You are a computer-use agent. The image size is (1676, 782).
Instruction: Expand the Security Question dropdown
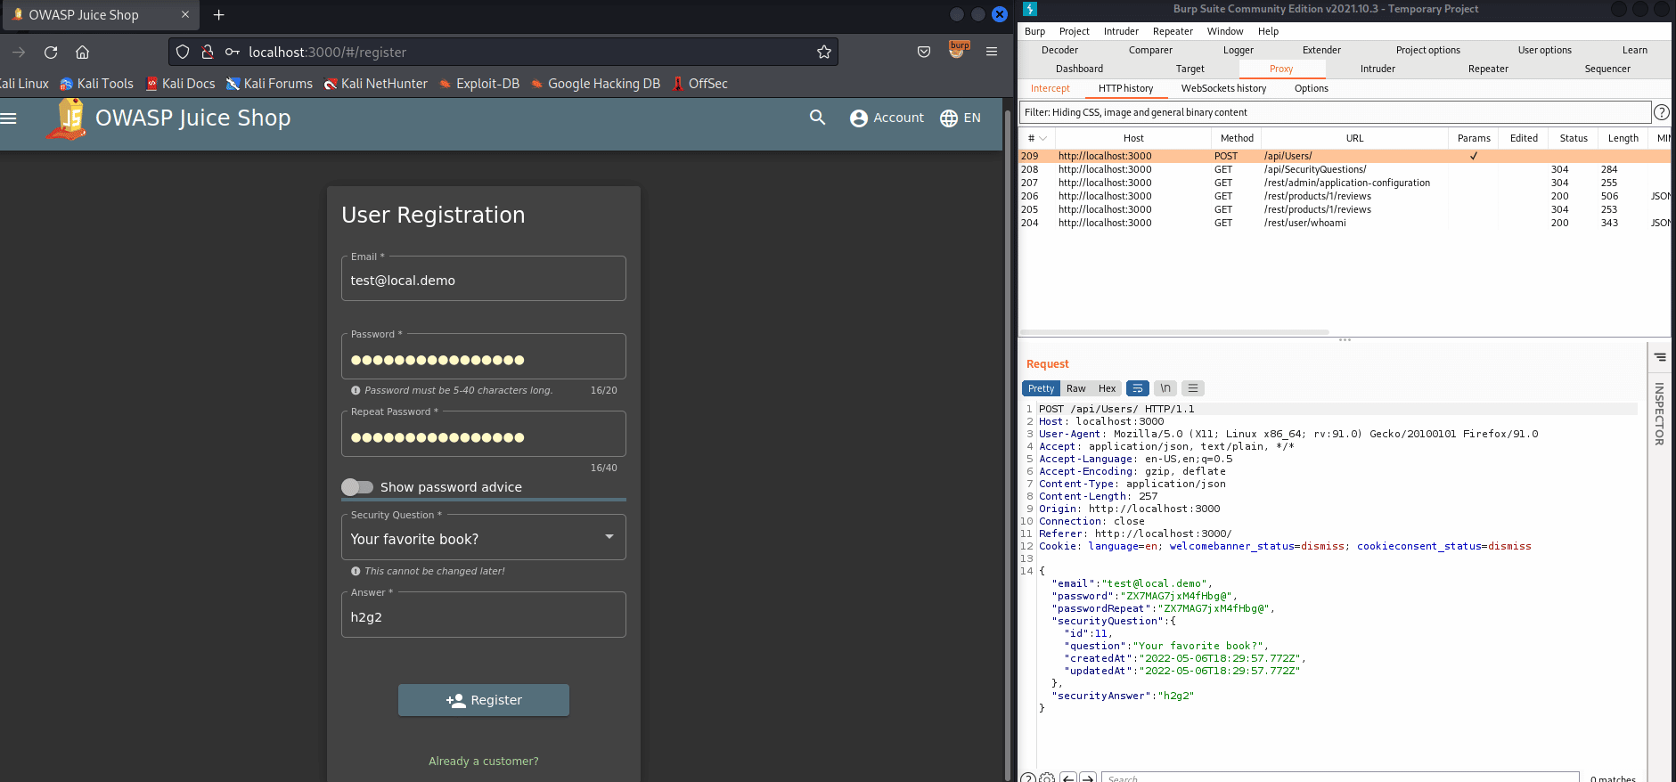click(x=484, y=538)
